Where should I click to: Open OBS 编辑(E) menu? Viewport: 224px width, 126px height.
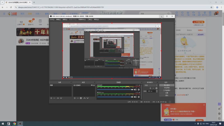click(58, 19)
